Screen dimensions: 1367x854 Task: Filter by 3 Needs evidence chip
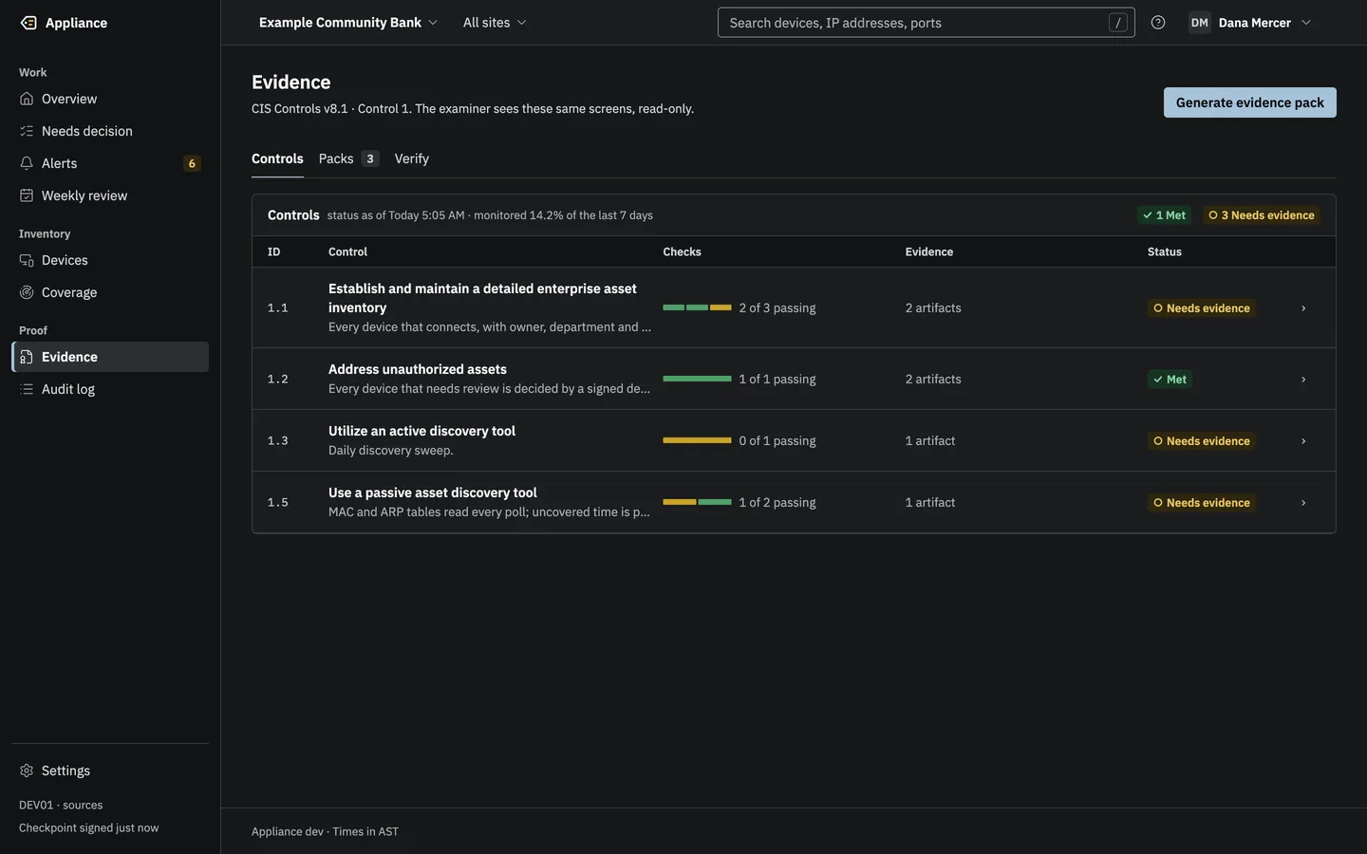(x=1261, y=215)
